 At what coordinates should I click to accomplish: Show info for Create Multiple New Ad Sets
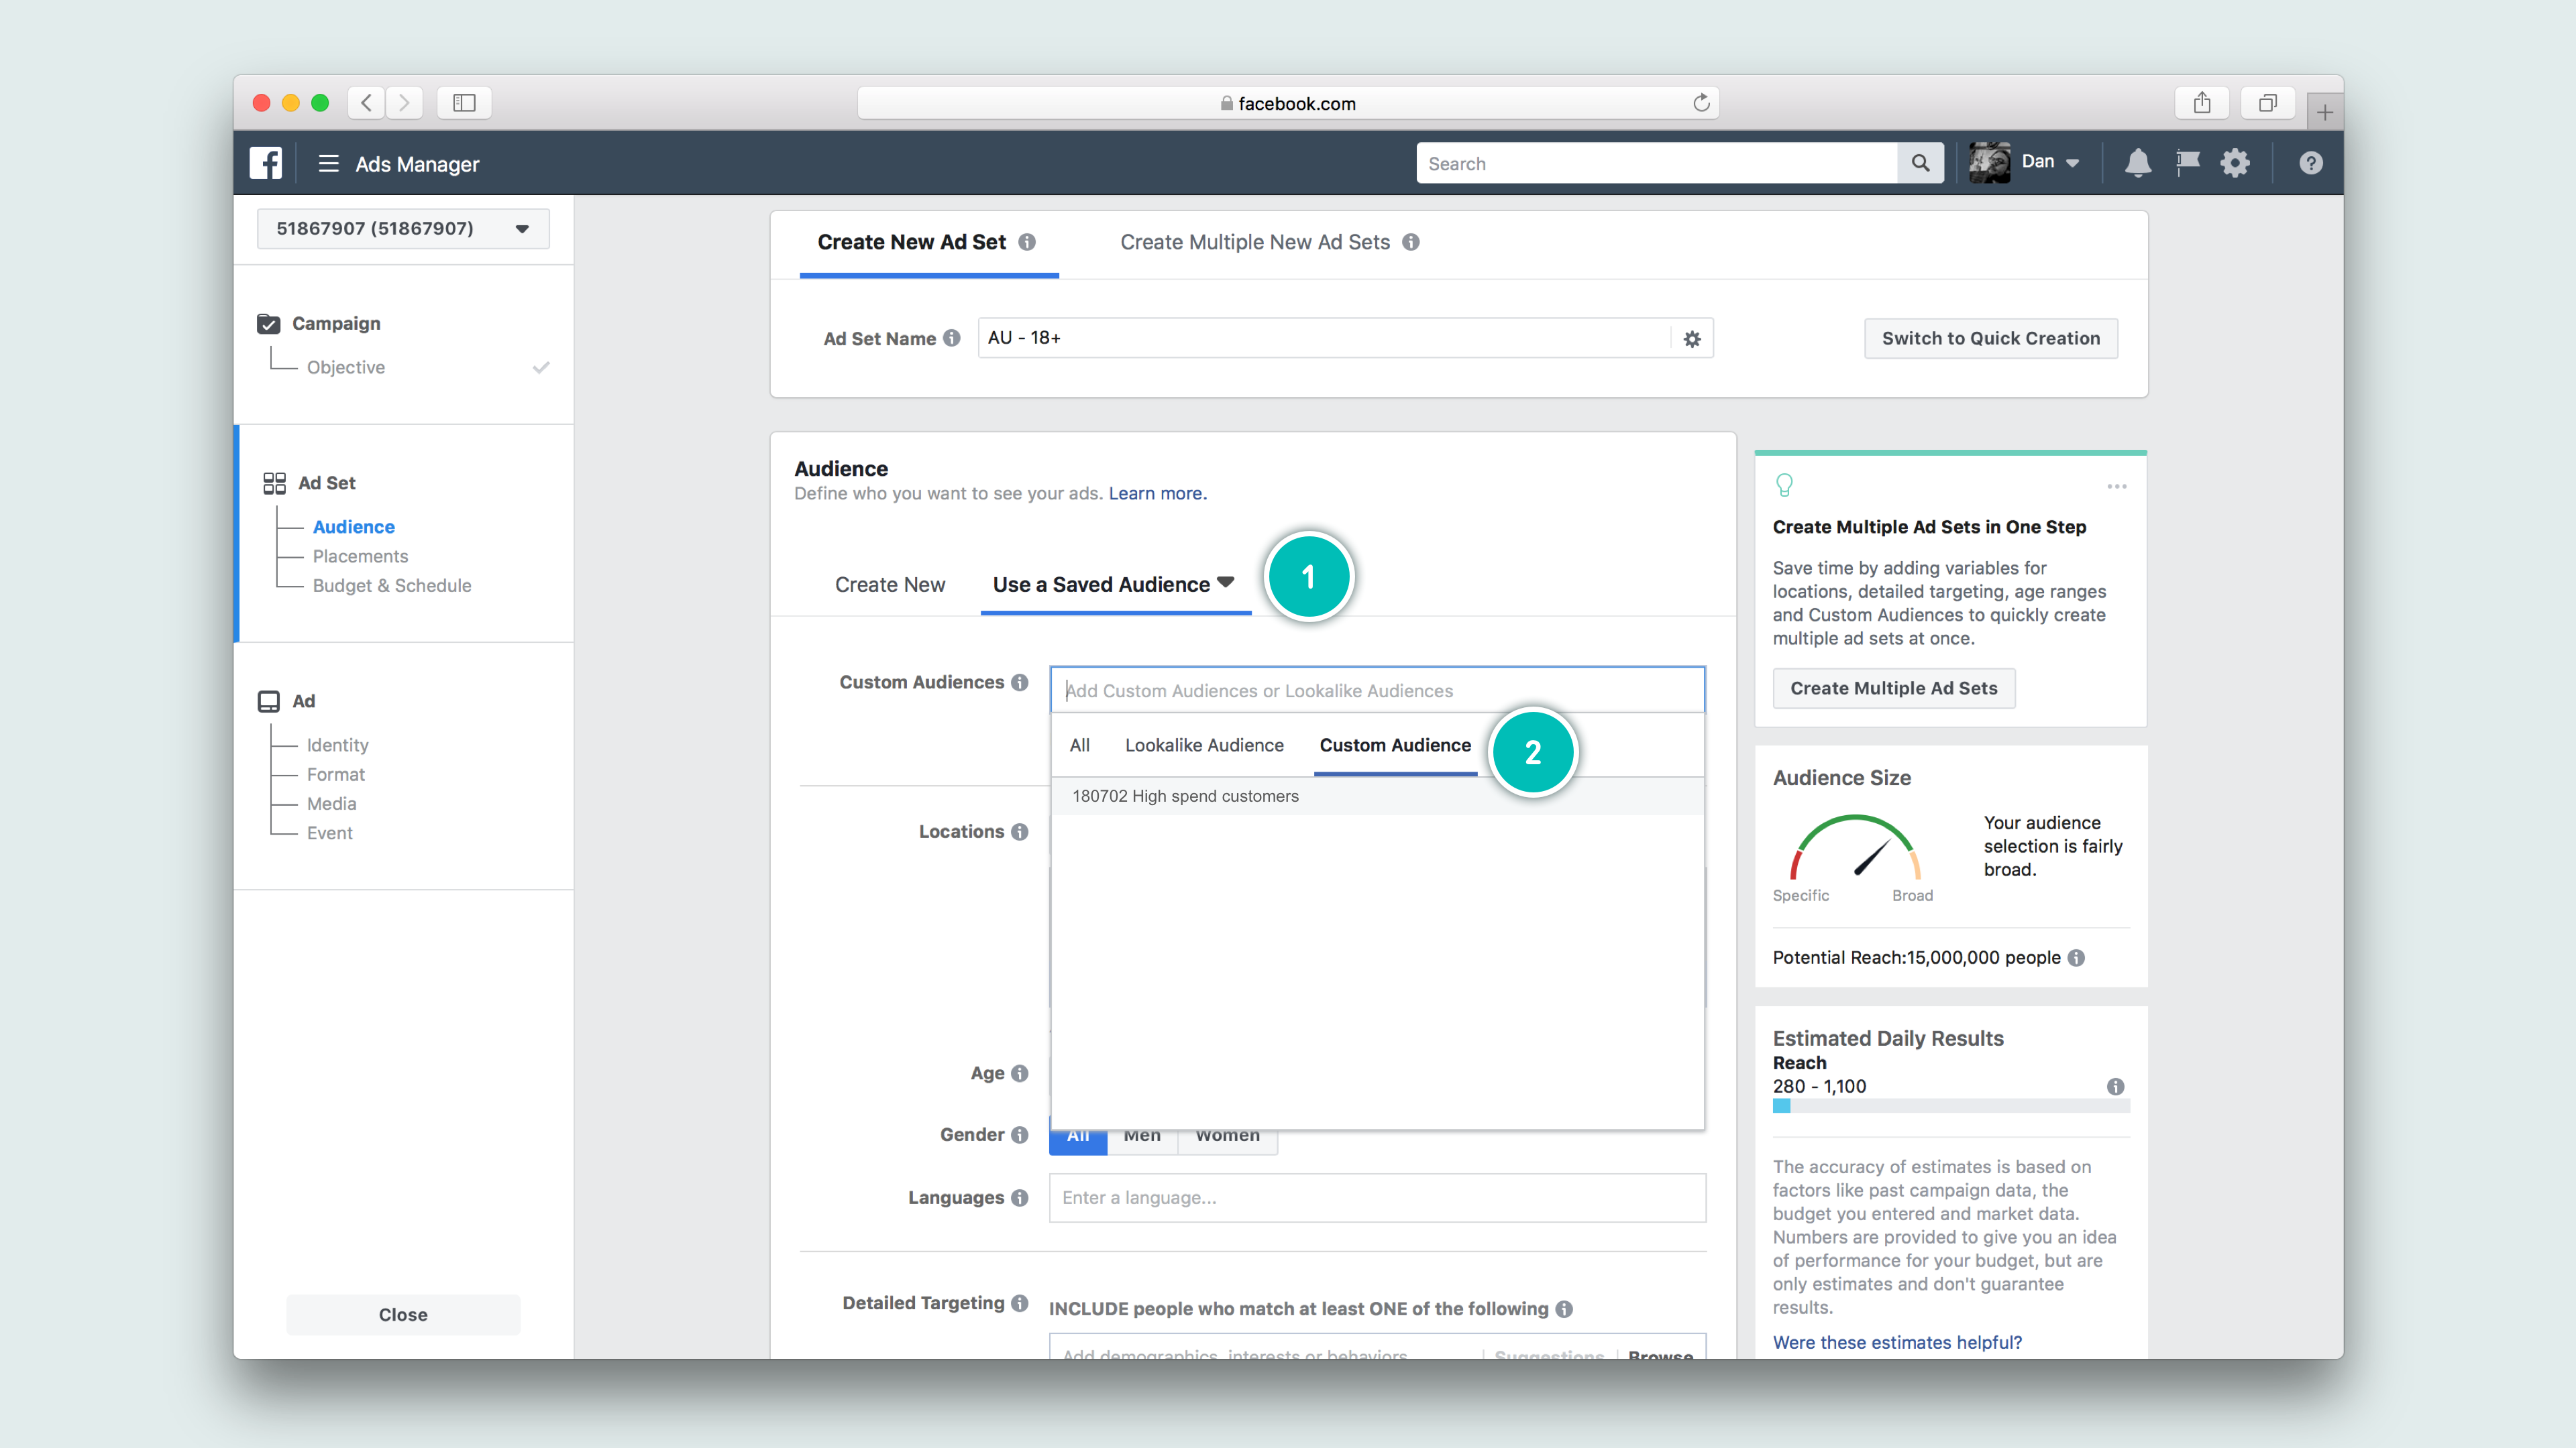point(1411,242)
